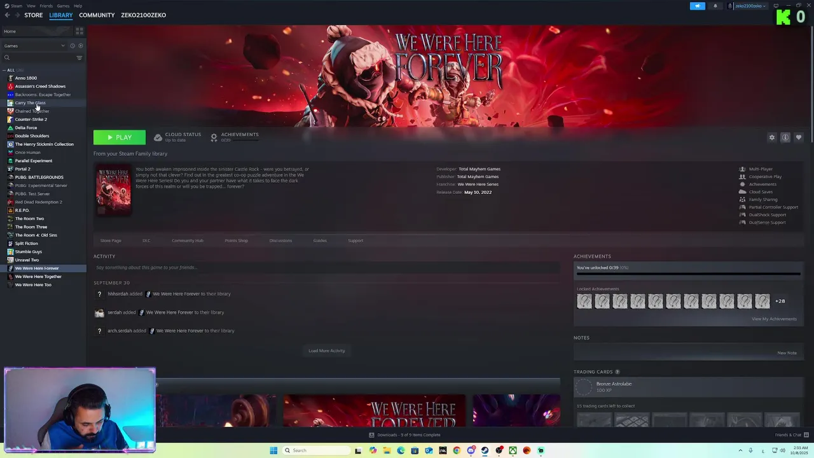Image resolution: width=814 pixels, height=458 pixels.
Task: Open the Xbox app from the taskbar
Action: [x=513, y=450]
